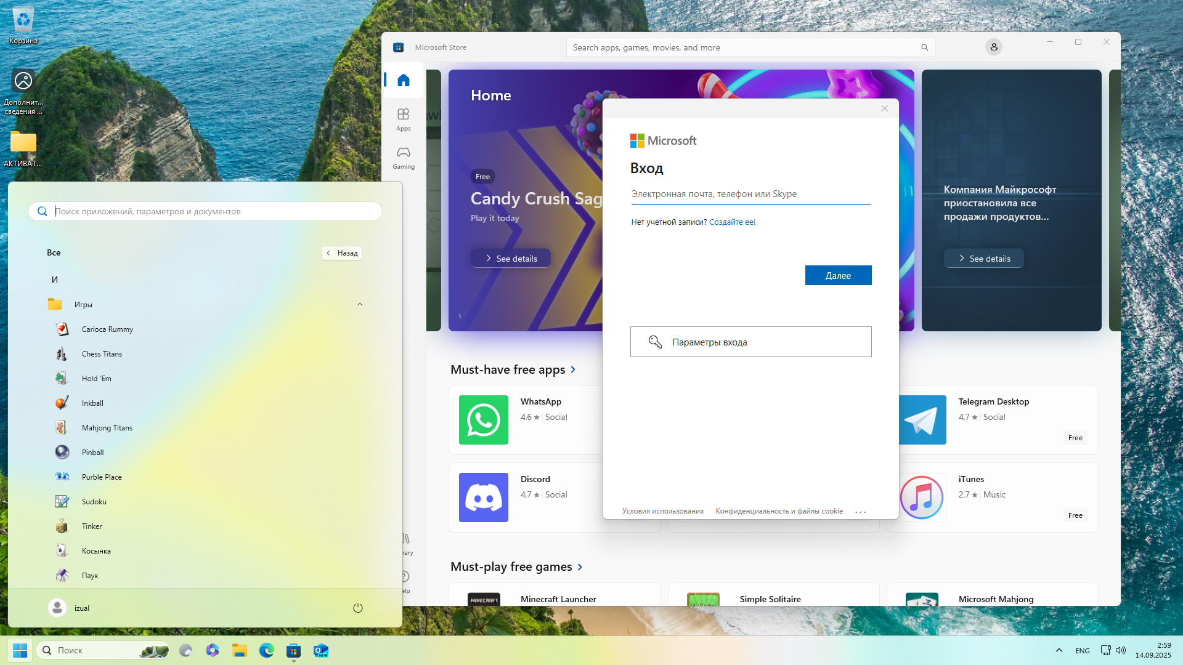Expand Must-have free apps section
The height and width of the screenshot is (665, 1183).
tap(513, 369)
